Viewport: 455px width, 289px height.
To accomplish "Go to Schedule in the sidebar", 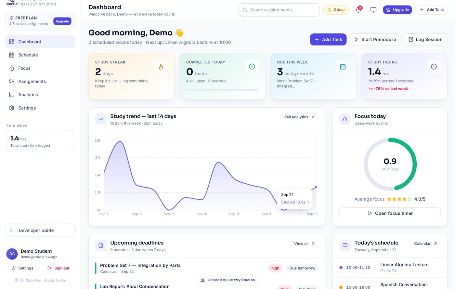I will pos(40,55).
